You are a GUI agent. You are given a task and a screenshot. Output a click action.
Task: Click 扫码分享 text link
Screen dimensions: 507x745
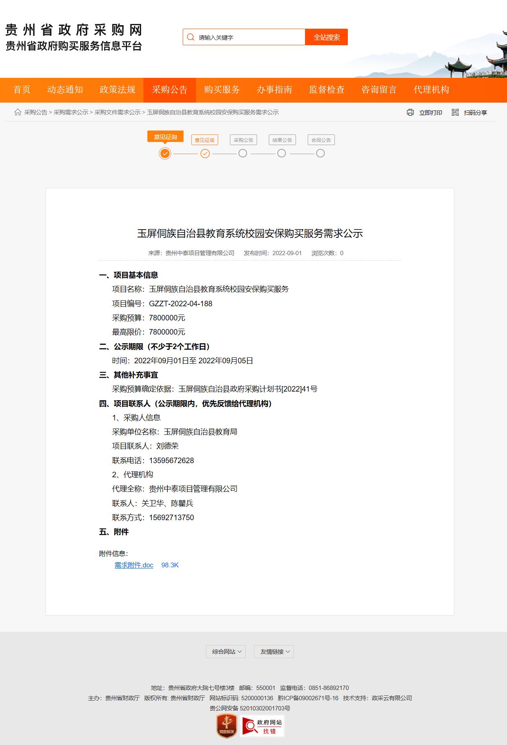point(476,113)
